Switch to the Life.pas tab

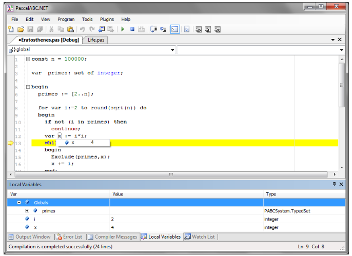pyautogui.click(x=95, y=40)
